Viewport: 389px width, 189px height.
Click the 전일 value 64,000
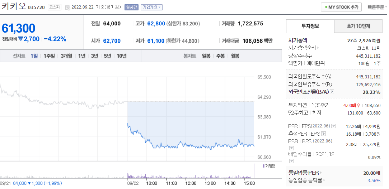click(x=112, y=24)
